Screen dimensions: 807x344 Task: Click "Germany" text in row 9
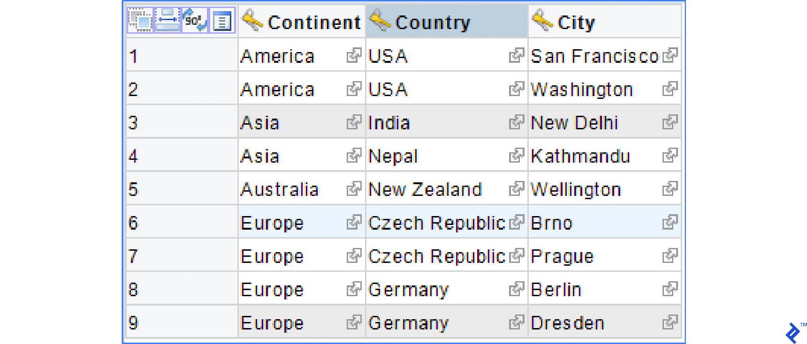[x=408, y=323]
